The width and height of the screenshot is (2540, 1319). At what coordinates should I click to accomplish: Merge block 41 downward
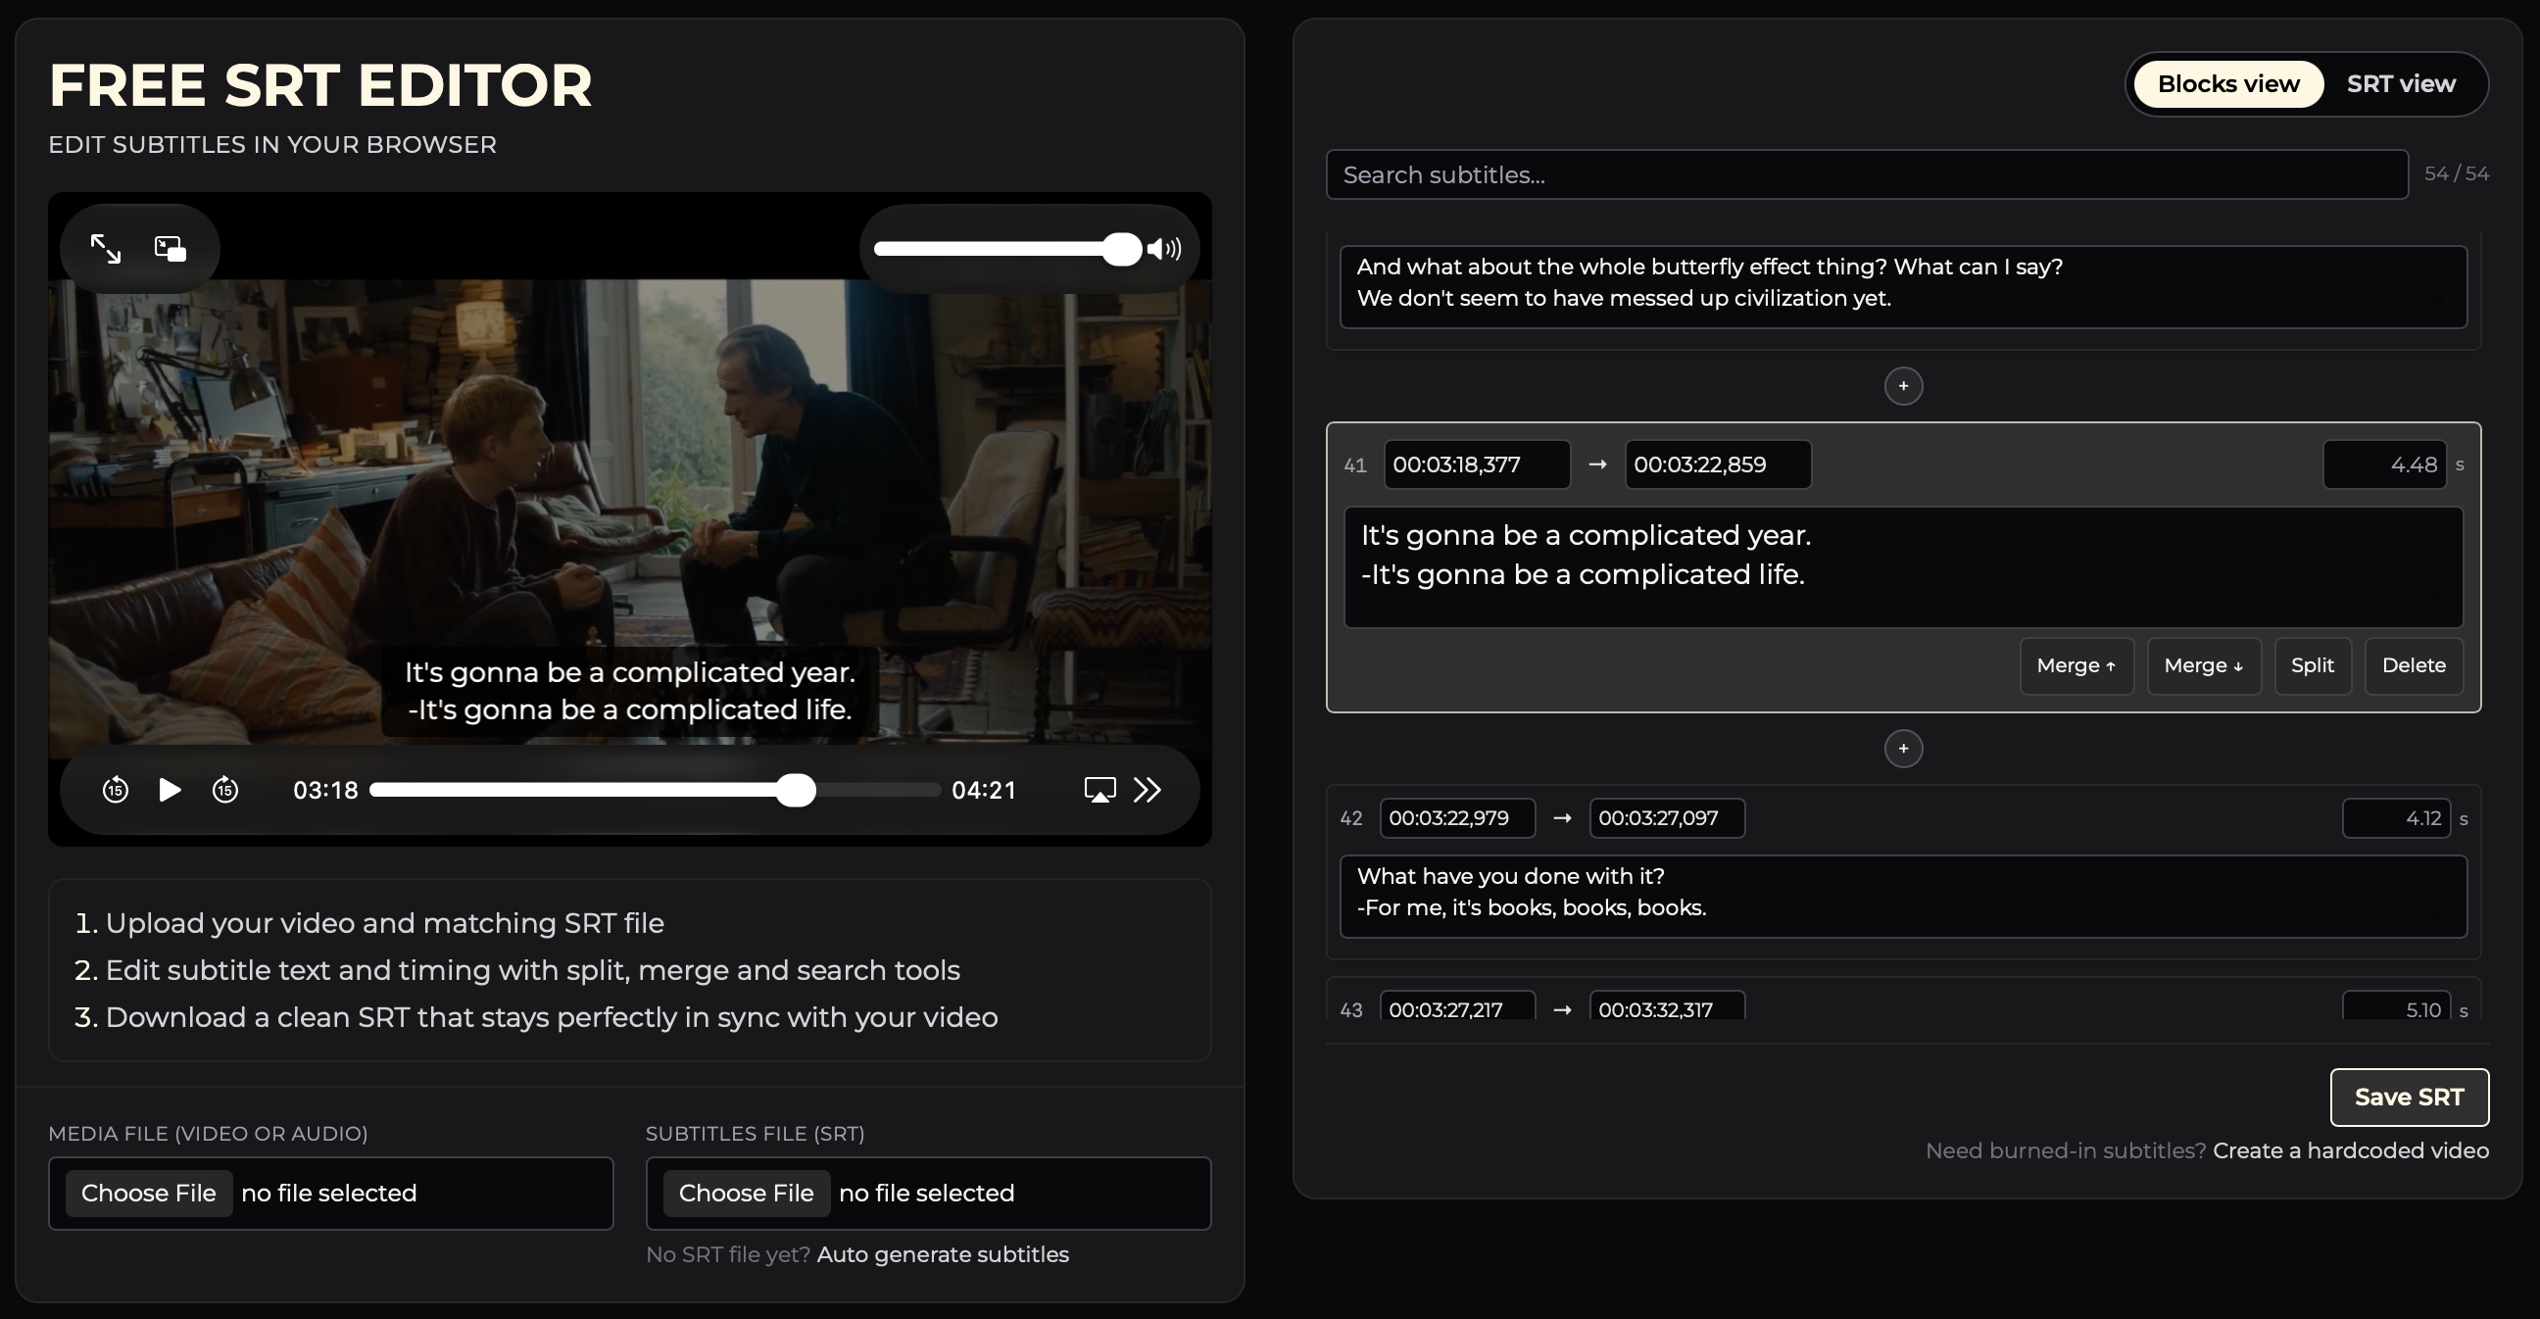2203,665
